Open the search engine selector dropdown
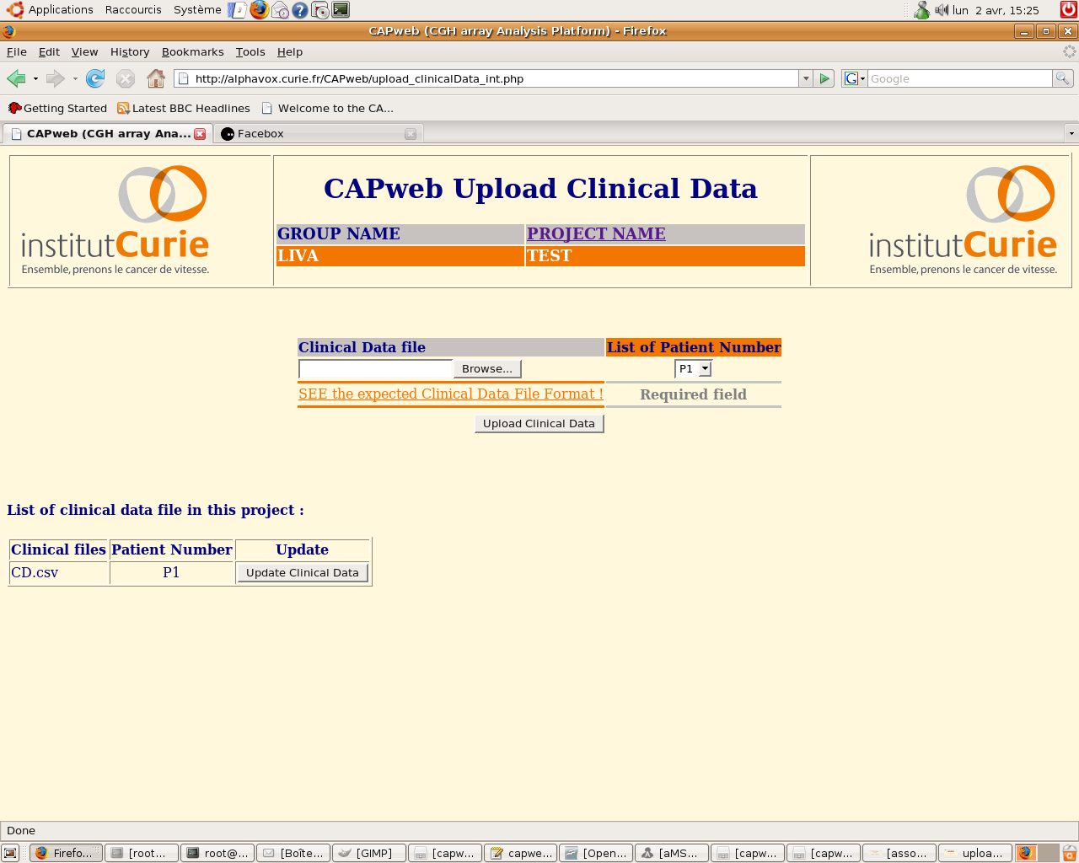 point(855,78)
